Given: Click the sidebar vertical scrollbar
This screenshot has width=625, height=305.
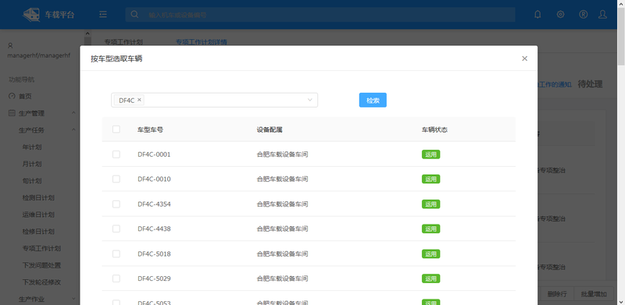Looking at the screenshot, I should tap(87, 42).
